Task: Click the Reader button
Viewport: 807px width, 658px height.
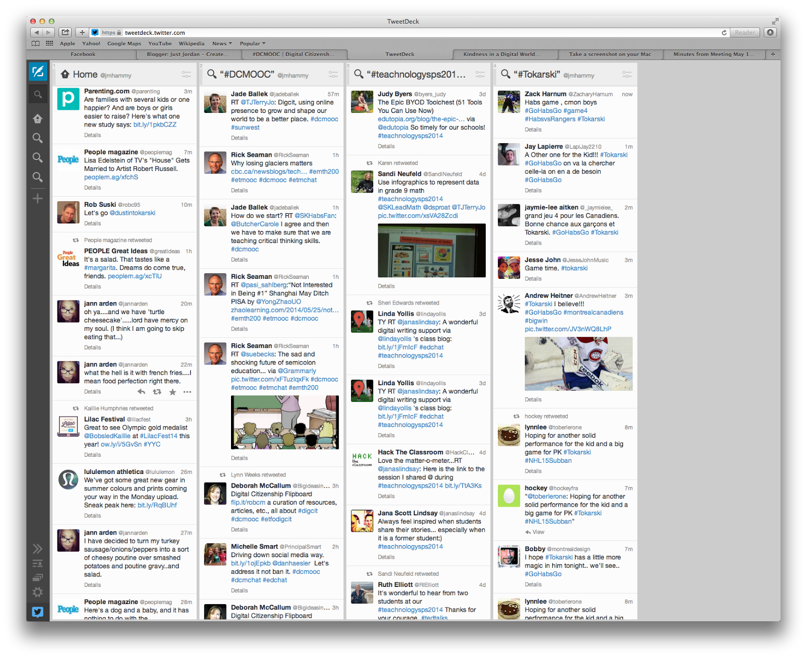Action: coord(745,32)
